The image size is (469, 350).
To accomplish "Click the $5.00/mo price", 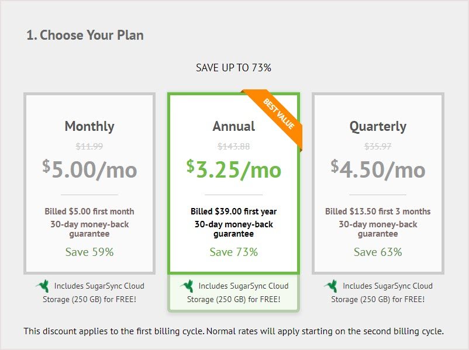I will coord(89,169).
